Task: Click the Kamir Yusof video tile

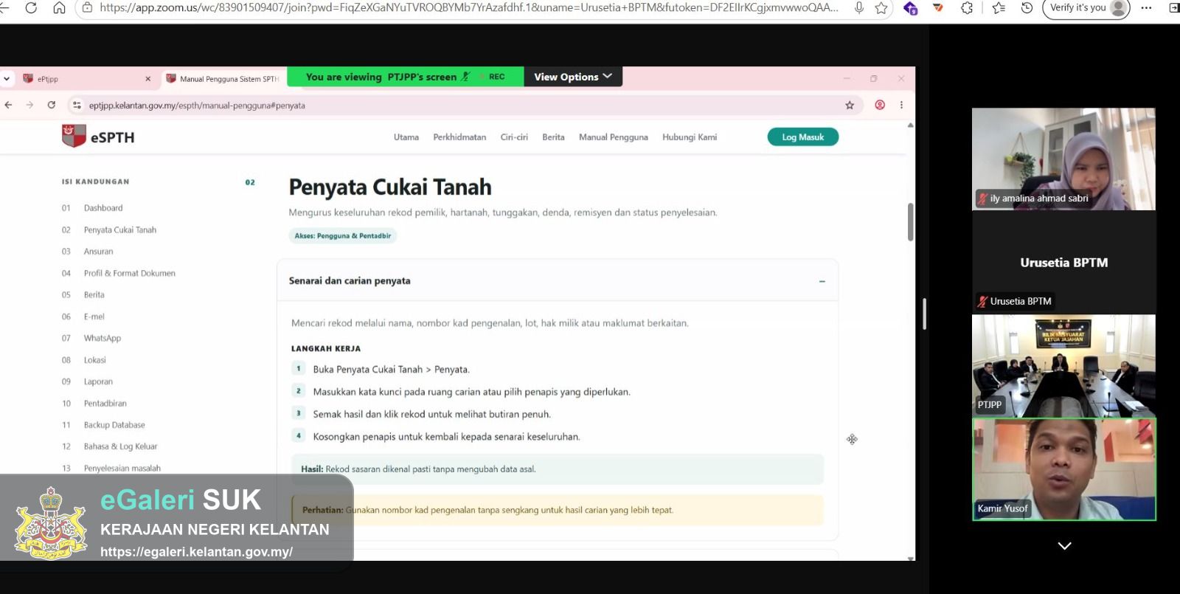Action: [x=1063, y=469]
